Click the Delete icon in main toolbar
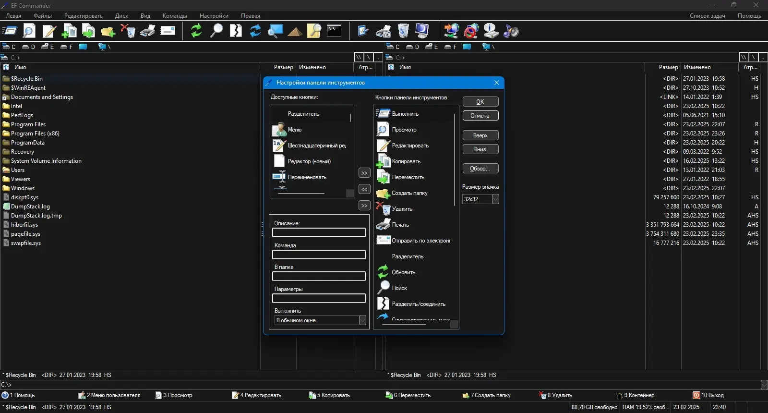Image resolution: width=768 pixels, height=413 pixels. pos(128,31)
